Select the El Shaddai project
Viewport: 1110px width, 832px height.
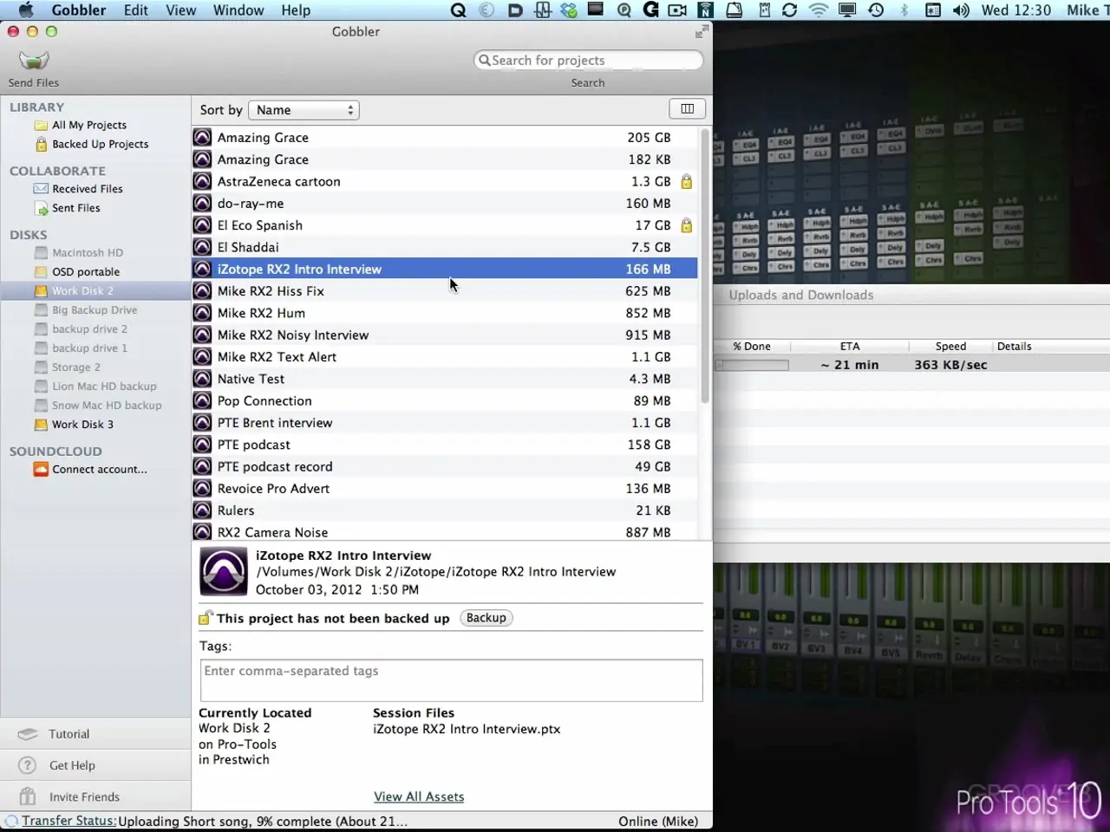pyautogui.click(x=444, y=247)
